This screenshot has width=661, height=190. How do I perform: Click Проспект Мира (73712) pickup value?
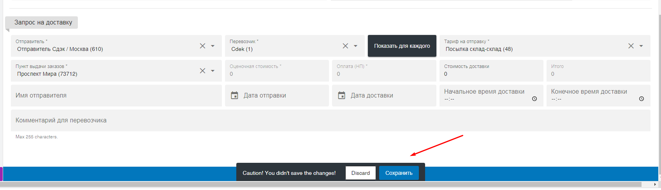47,74
